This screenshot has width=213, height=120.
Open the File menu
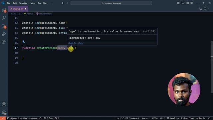pyautogui.click(x=9, y=3)
